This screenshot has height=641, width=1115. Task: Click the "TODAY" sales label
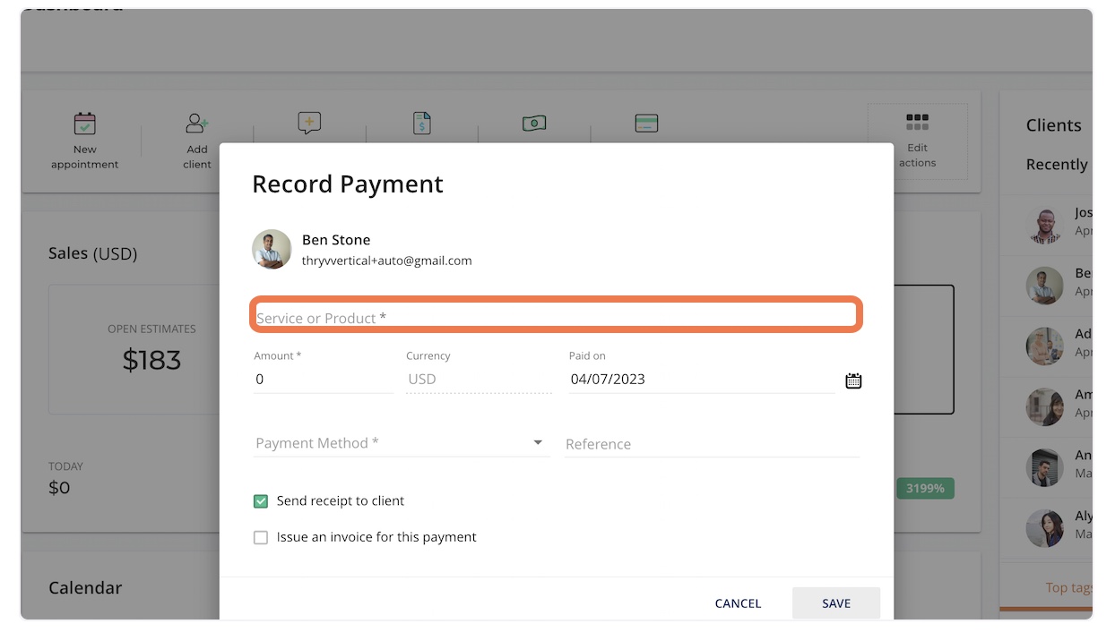click(x=65, y=466)
